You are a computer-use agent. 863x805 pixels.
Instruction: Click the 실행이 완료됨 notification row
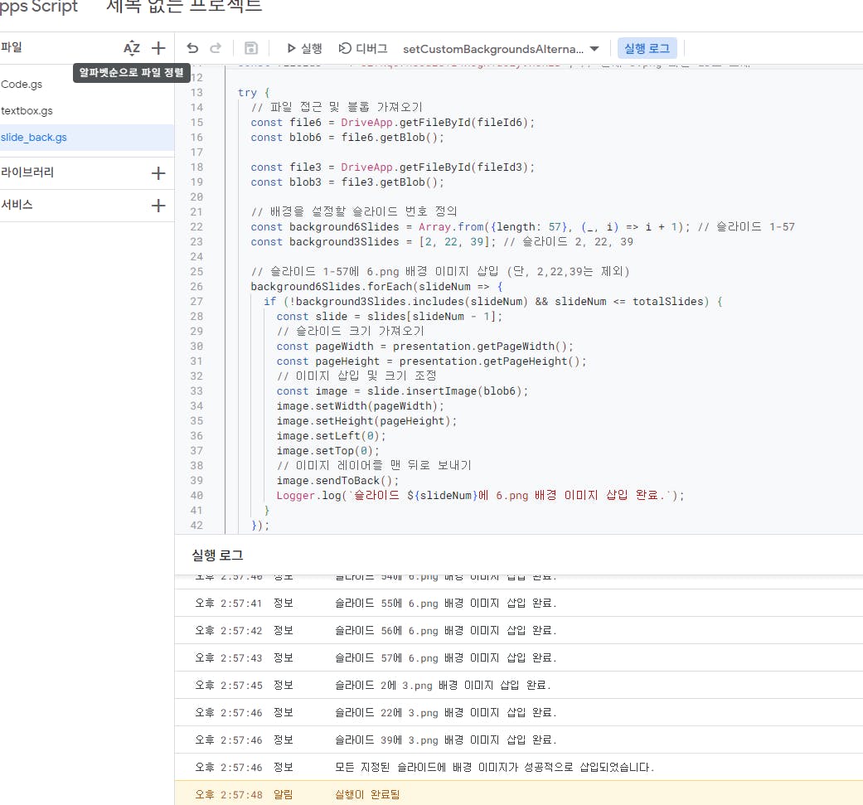coord(518,793)
